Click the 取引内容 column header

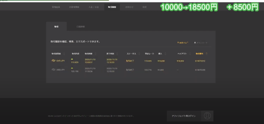(76, 54)
